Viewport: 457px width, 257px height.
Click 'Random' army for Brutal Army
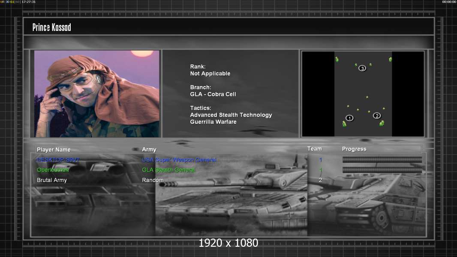pyautogui.click(x=153, y=180)
